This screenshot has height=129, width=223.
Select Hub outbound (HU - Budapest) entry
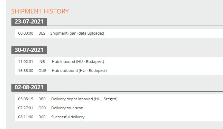(79, 71)
